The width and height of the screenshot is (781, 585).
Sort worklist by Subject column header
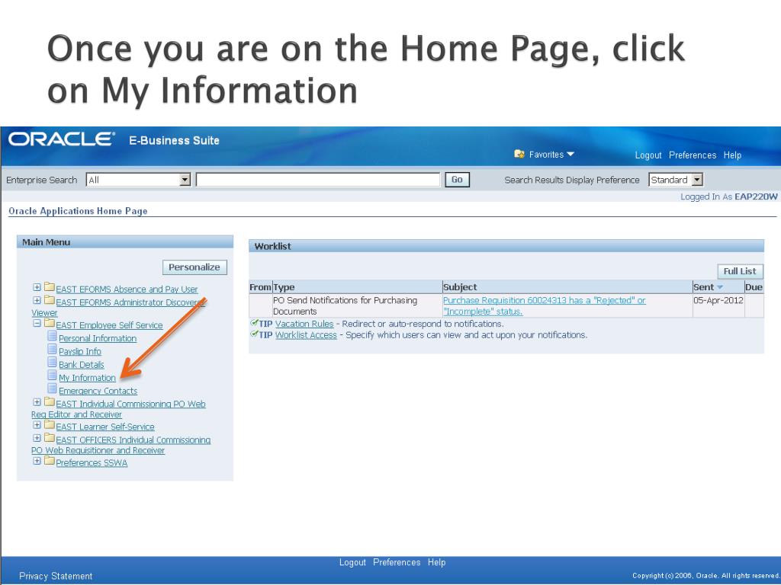[460, 287]
